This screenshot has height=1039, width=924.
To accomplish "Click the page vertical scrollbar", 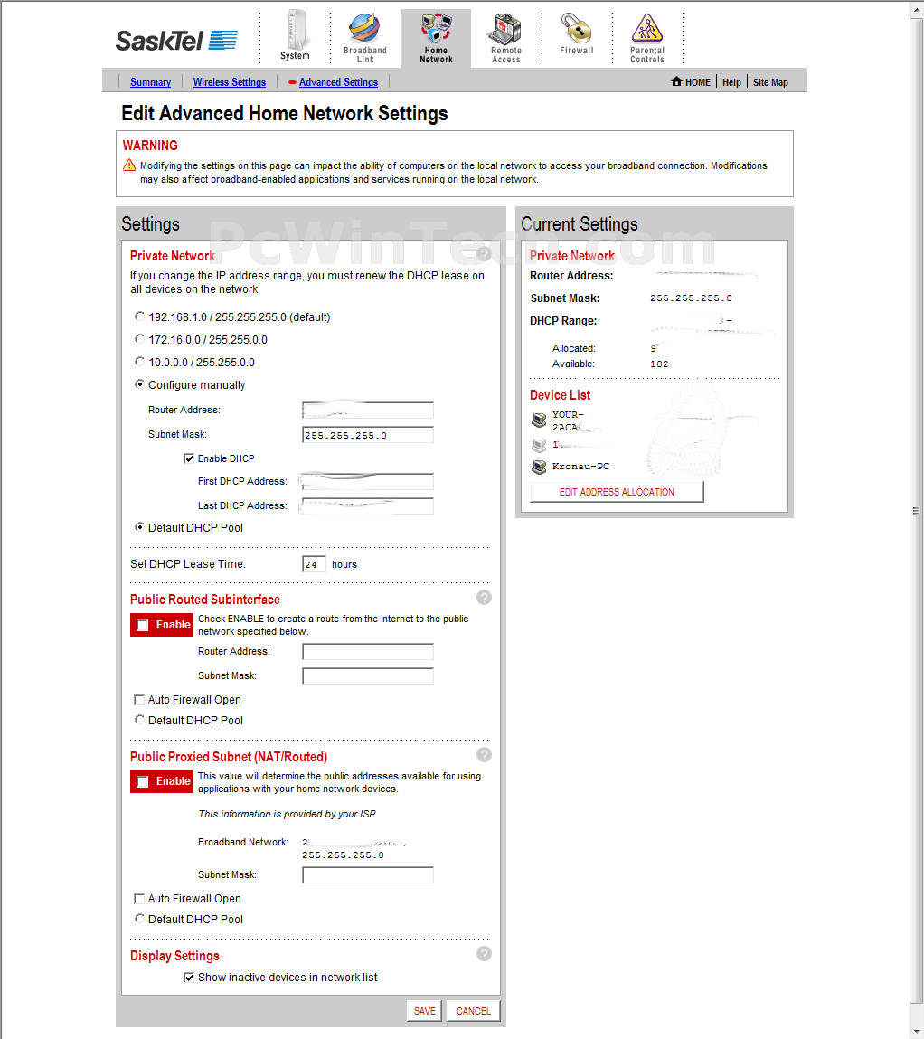I will coord(916,510).
